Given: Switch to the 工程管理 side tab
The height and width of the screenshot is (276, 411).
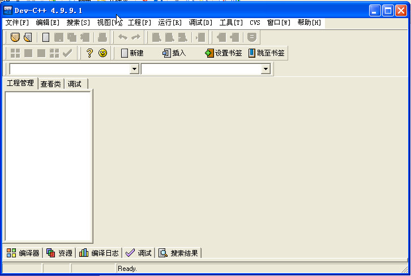Looking at the screenshot, I should click(x=20, y=83).
